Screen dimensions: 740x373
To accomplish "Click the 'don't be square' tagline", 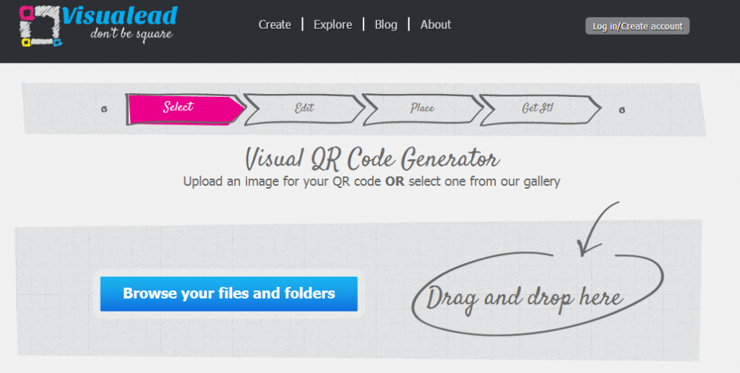I will pyautogui.click(x=131, y=34).
